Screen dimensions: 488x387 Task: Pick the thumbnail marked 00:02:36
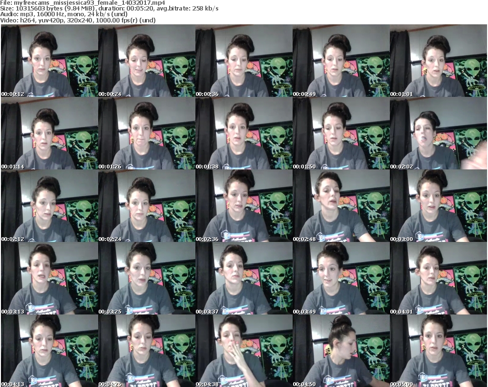click(244, 206)
